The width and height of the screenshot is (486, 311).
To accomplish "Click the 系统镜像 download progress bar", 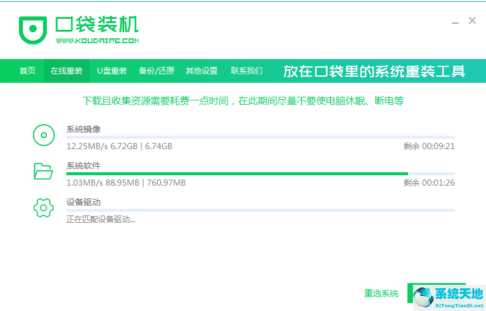I will pyautogui.click(x=261, y=137).
